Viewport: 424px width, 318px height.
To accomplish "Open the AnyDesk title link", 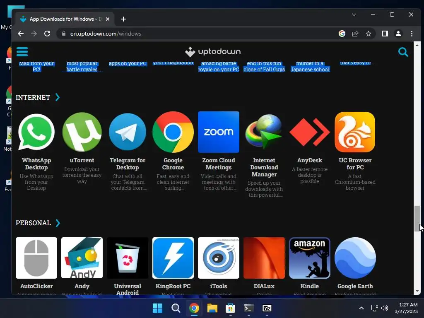I will (x=310, y=160).
